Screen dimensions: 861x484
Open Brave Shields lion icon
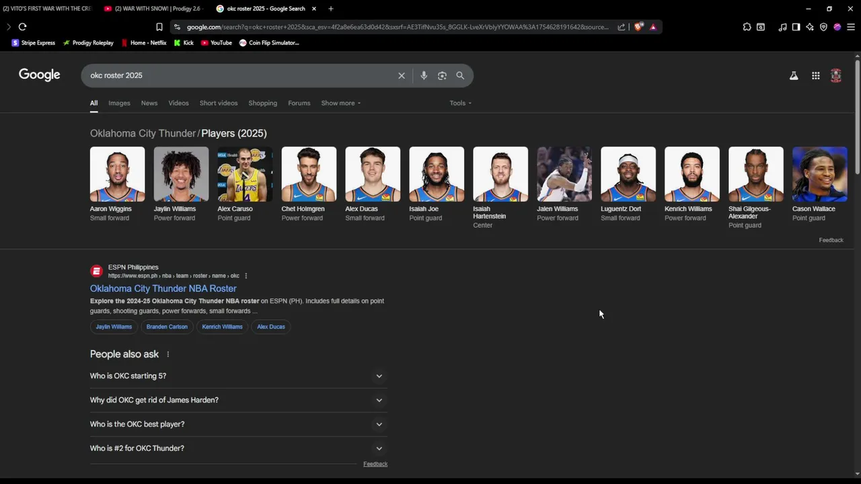[638, 27]
